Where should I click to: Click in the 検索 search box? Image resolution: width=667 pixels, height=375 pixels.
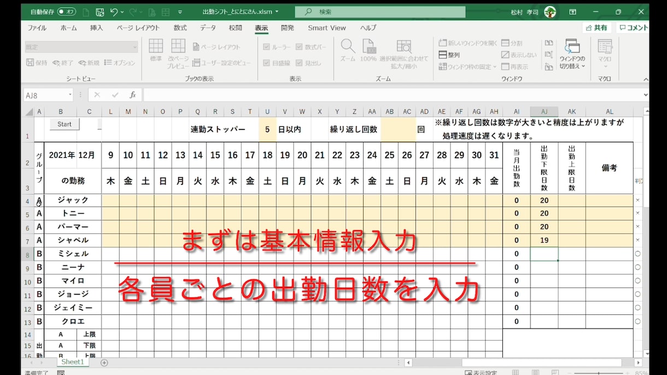click(380, 11)
